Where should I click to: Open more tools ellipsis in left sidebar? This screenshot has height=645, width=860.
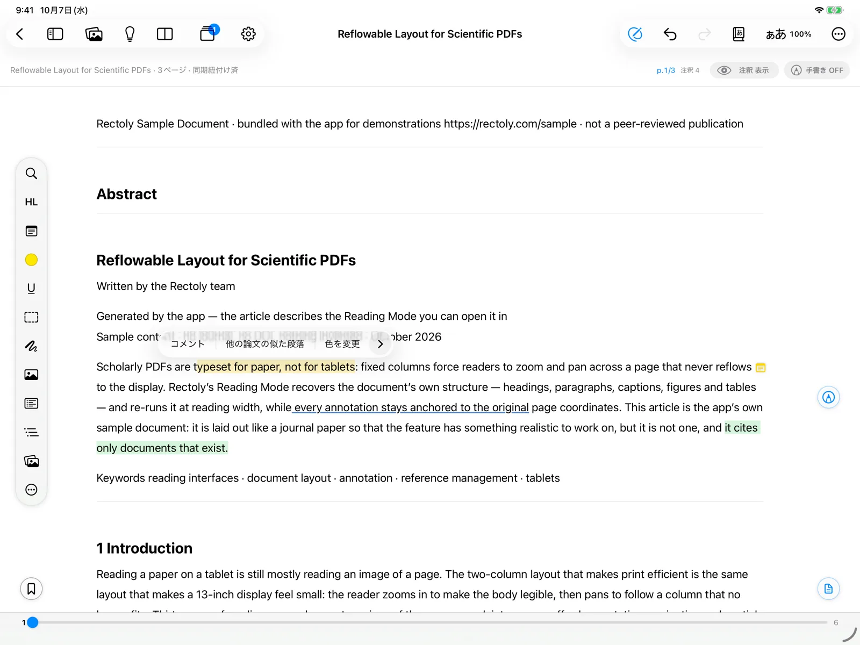click(31, 490)
